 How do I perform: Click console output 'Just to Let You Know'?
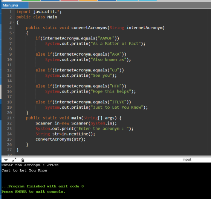click(x=24, y=170)
